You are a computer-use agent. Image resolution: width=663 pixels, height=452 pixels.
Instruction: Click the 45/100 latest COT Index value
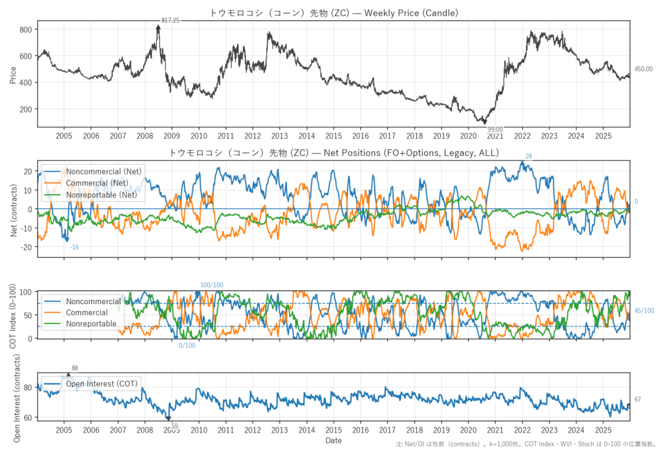(644, 311)
